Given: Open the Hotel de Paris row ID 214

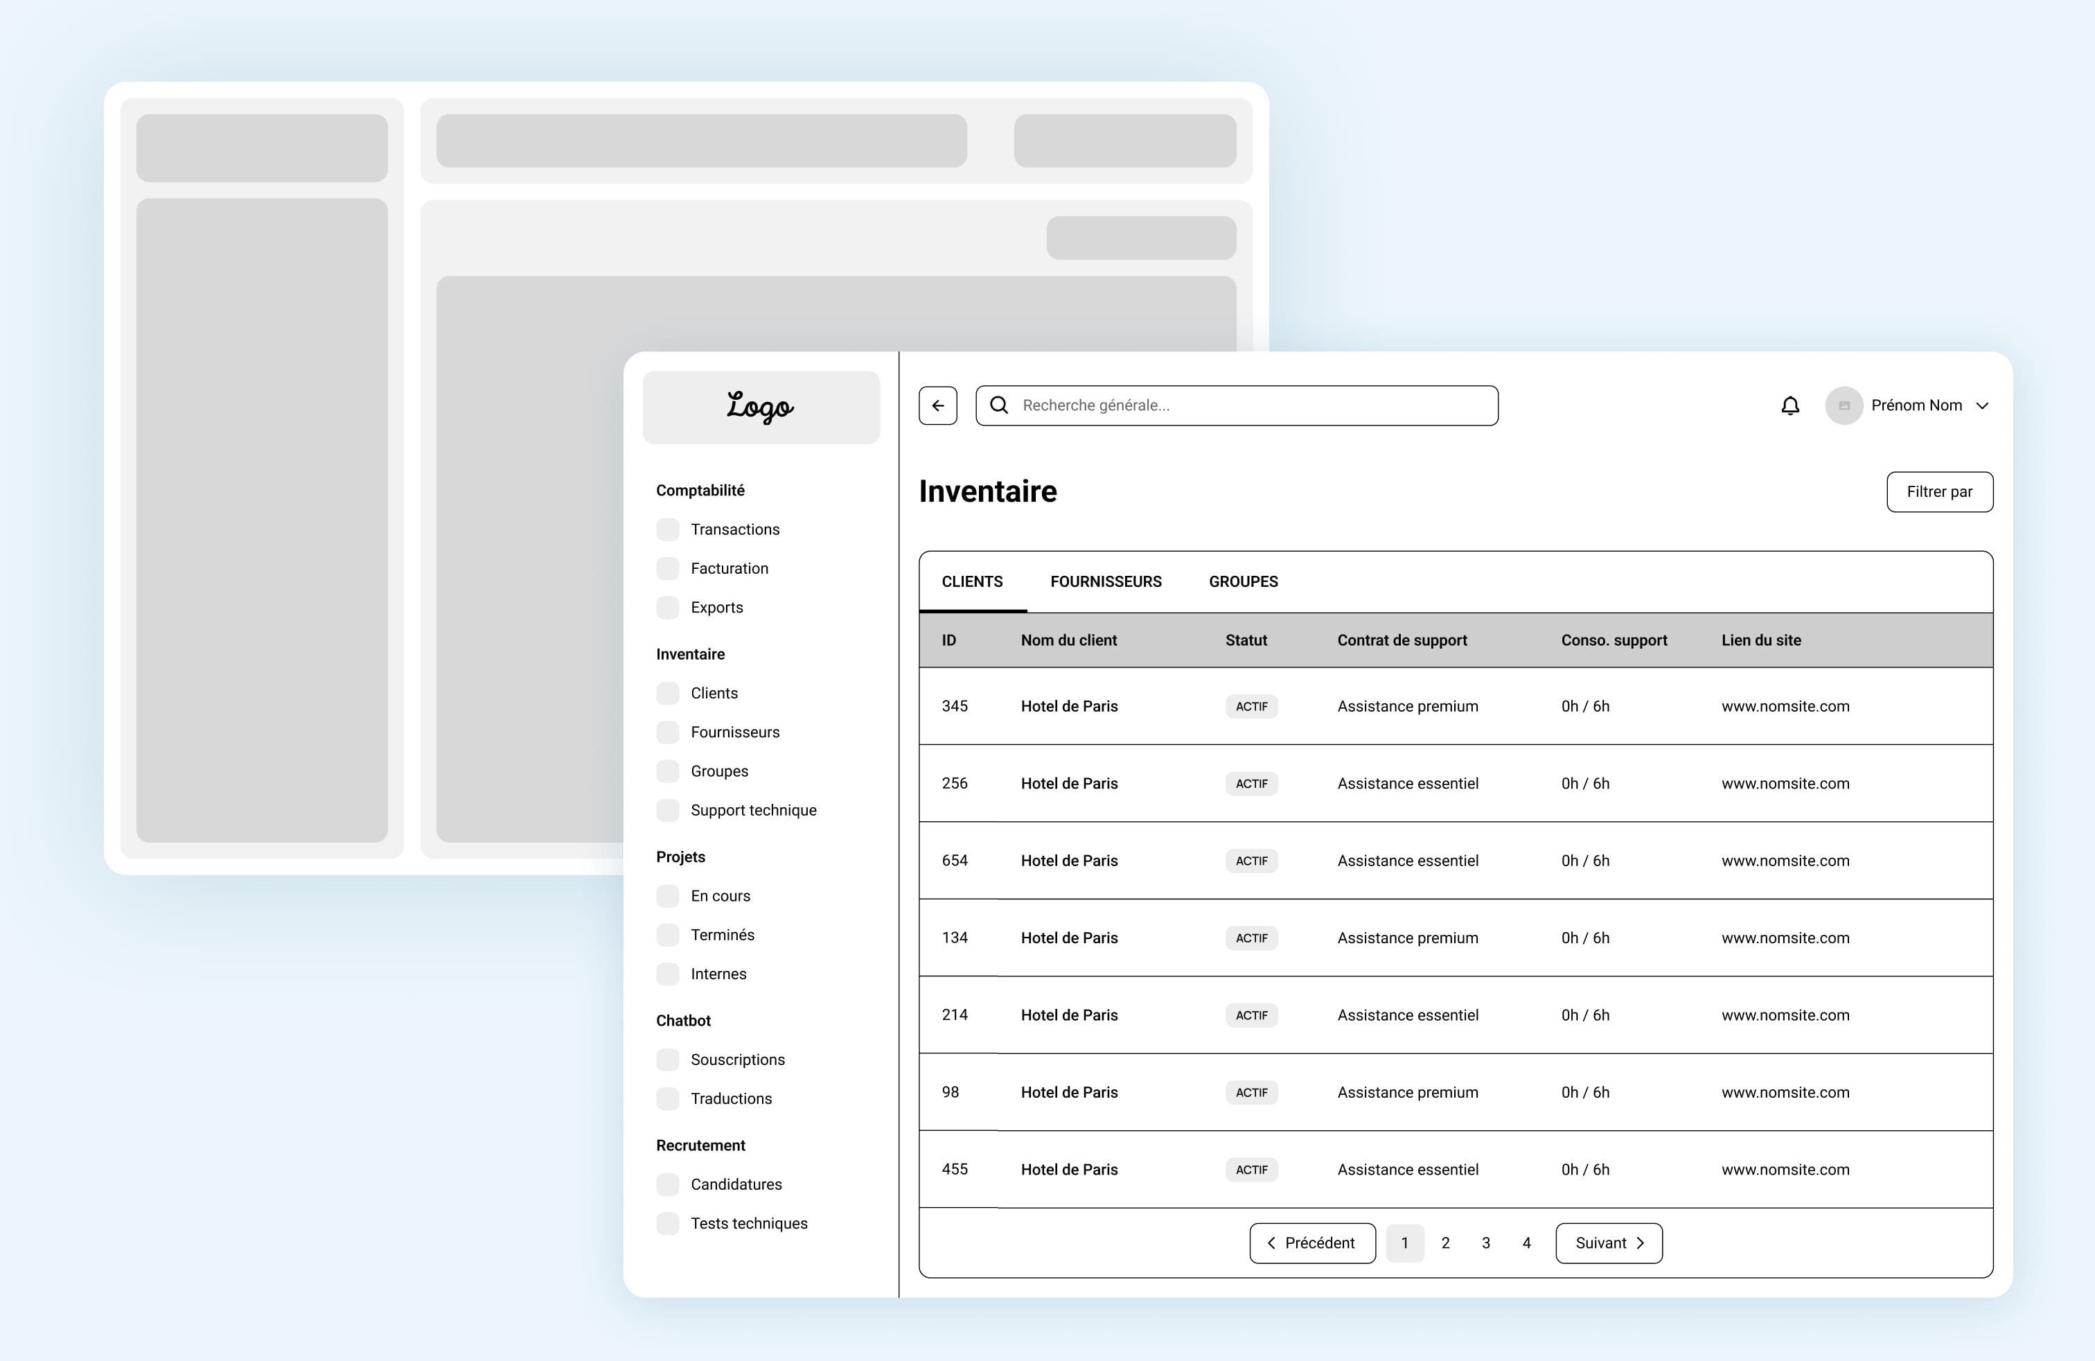Looking at the screenshot, I should [1068, 1015].
